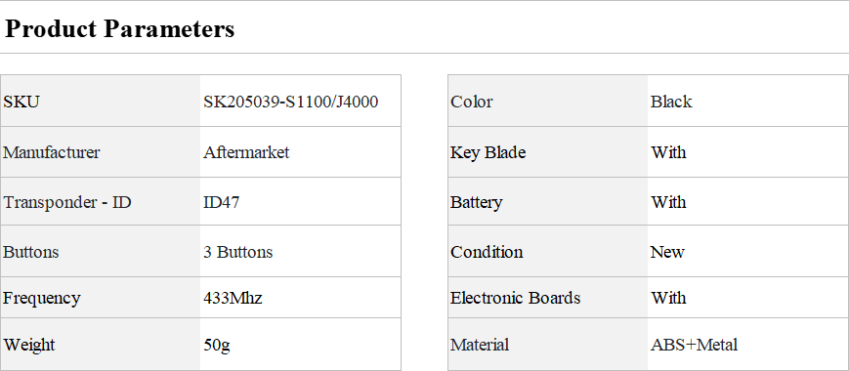
Task: Click the Frequency label cell
Action: pyautogui.click(x=101, y=298)
